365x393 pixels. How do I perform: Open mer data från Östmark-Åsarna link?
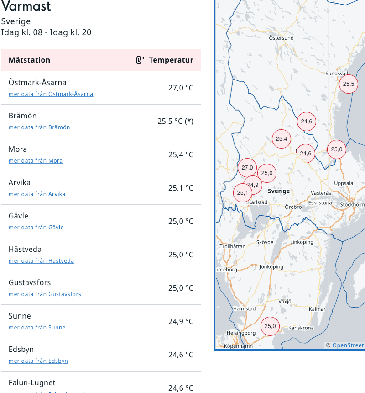coord(51,94)
